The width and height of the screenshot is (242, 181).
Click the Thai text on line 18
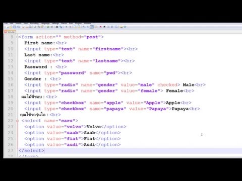coord(33,97)
